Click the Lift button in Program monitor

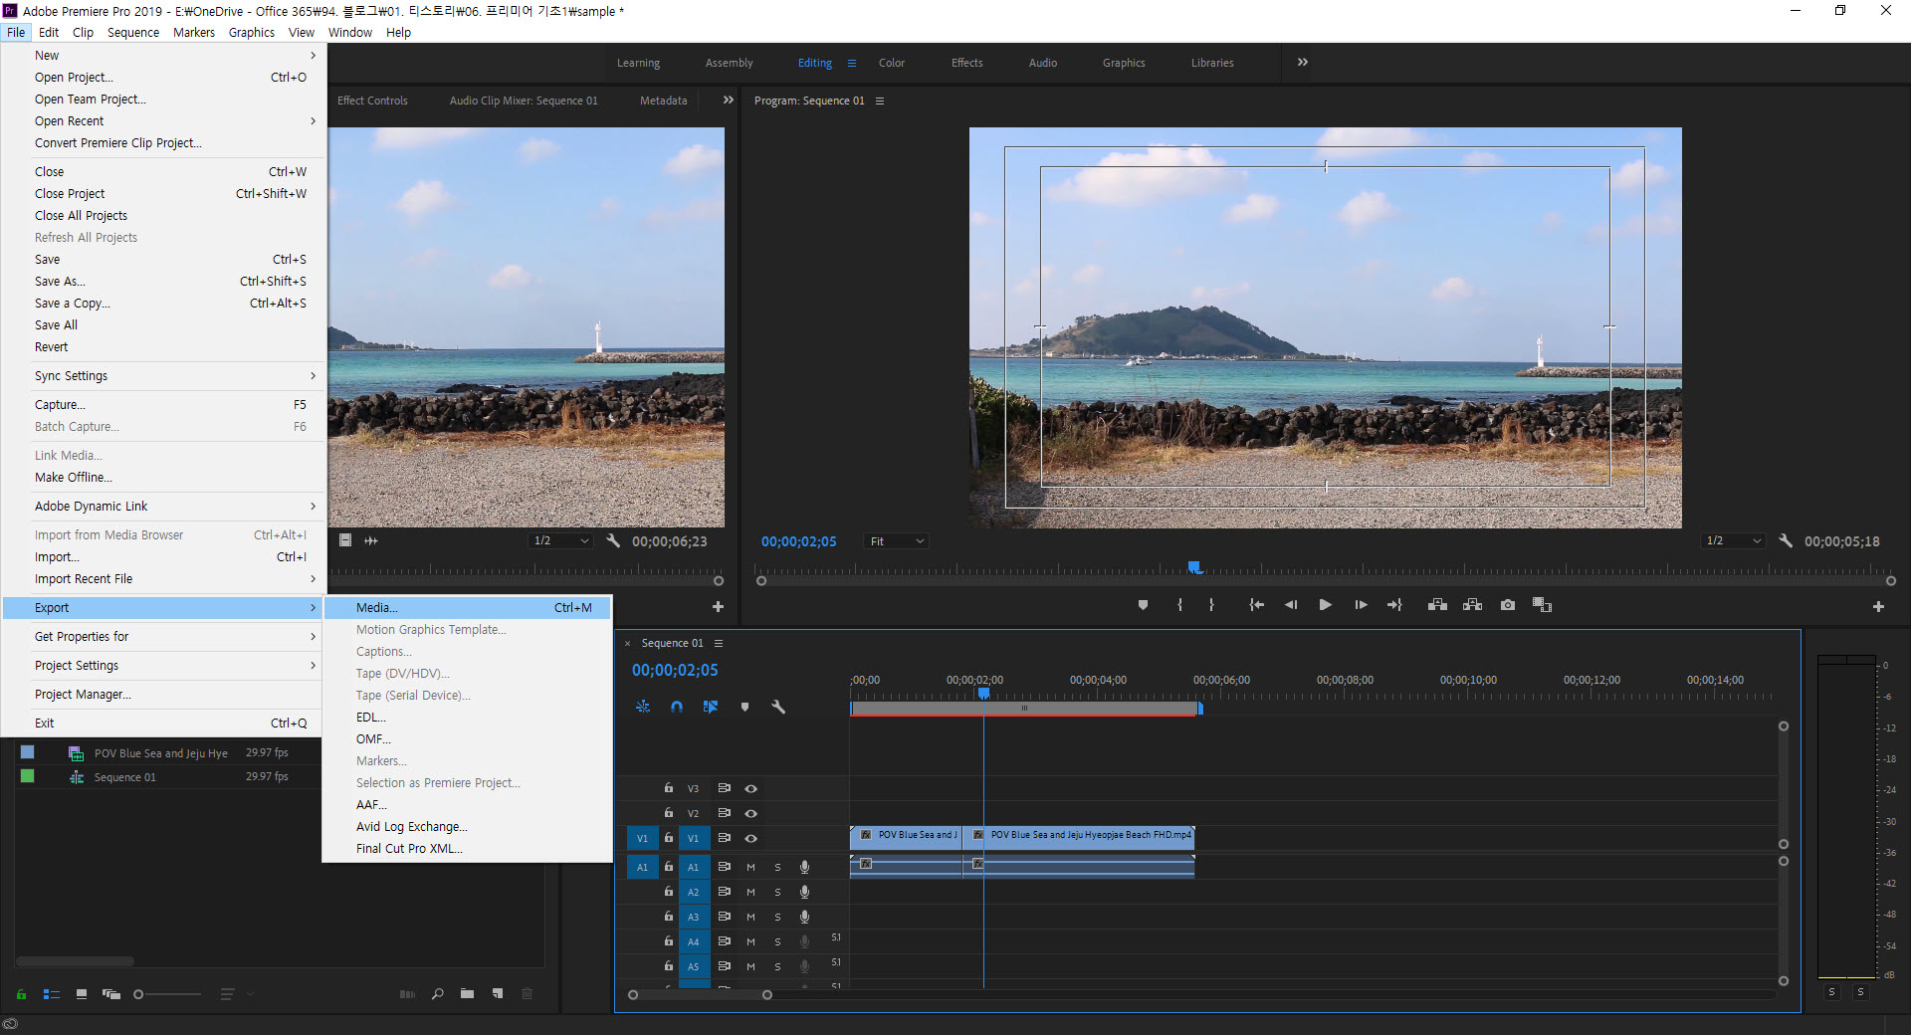point(1437,605)
